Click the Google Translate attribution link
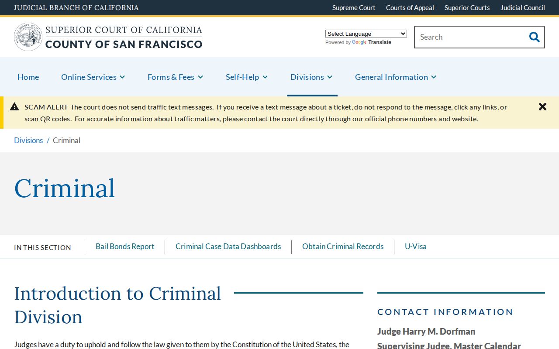 (x=371, y=42)
